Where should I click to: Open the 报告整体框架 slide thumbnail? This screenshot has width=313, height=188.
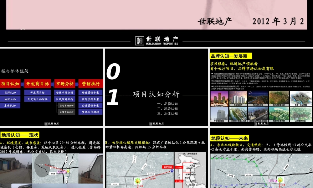pyautogui.click(x=52, y=87)
